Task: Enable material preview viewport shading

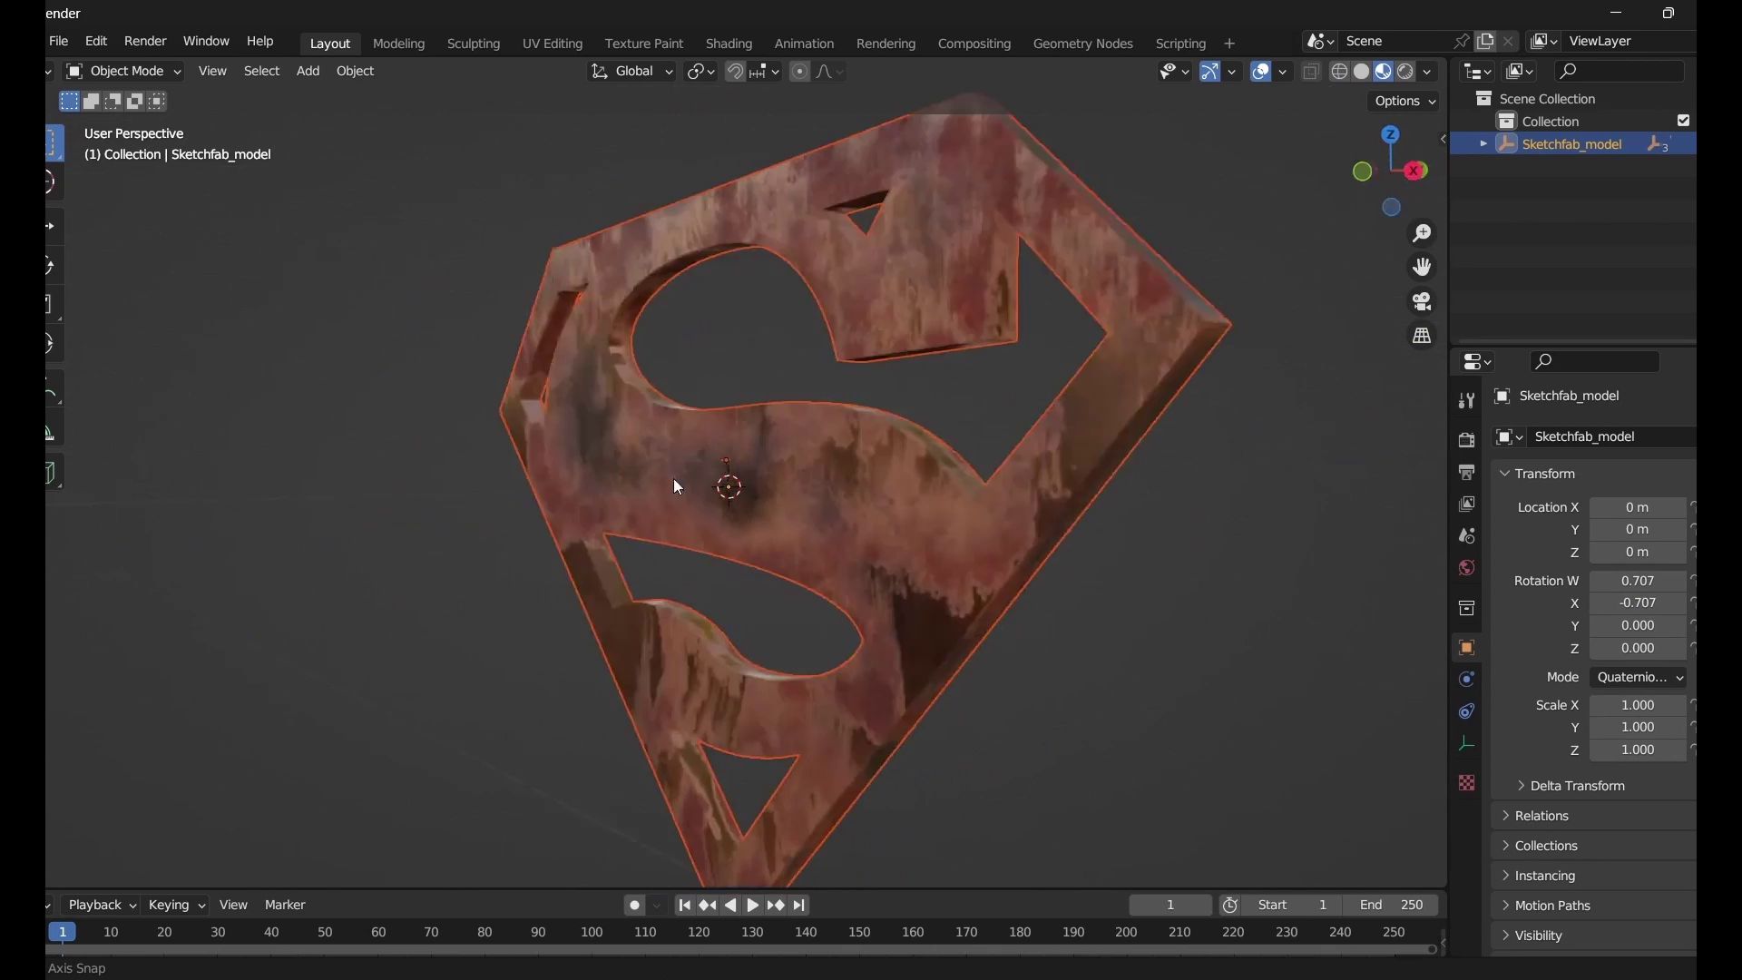Action: click(1385, 72)
